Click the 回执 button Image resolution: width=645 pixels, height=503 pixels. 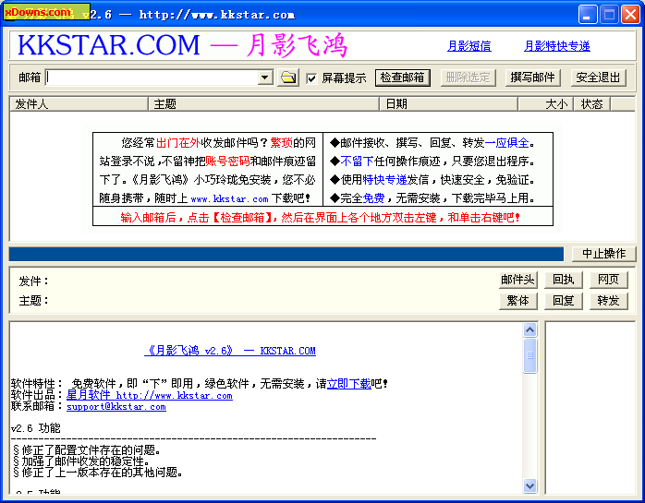pyautogui.click(x=563, y=280)
